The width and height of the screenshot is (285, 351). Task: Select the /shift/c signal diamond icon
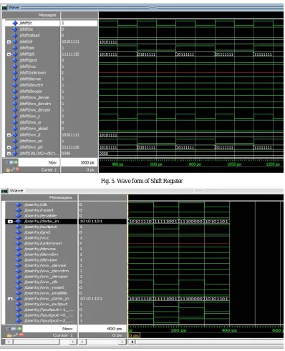15,23
